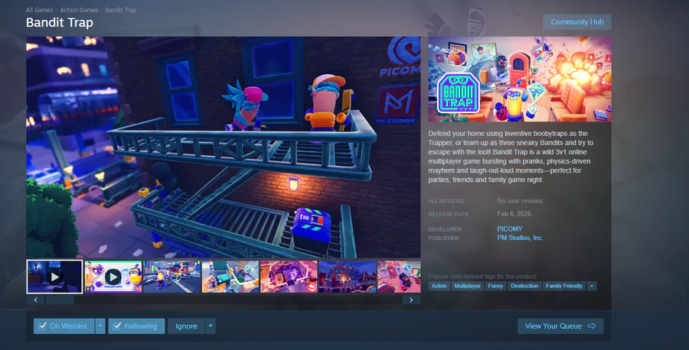689x350 pixels.
Task: Click the thumbnail strip scrollbar handle
Action: click(60, 300)
